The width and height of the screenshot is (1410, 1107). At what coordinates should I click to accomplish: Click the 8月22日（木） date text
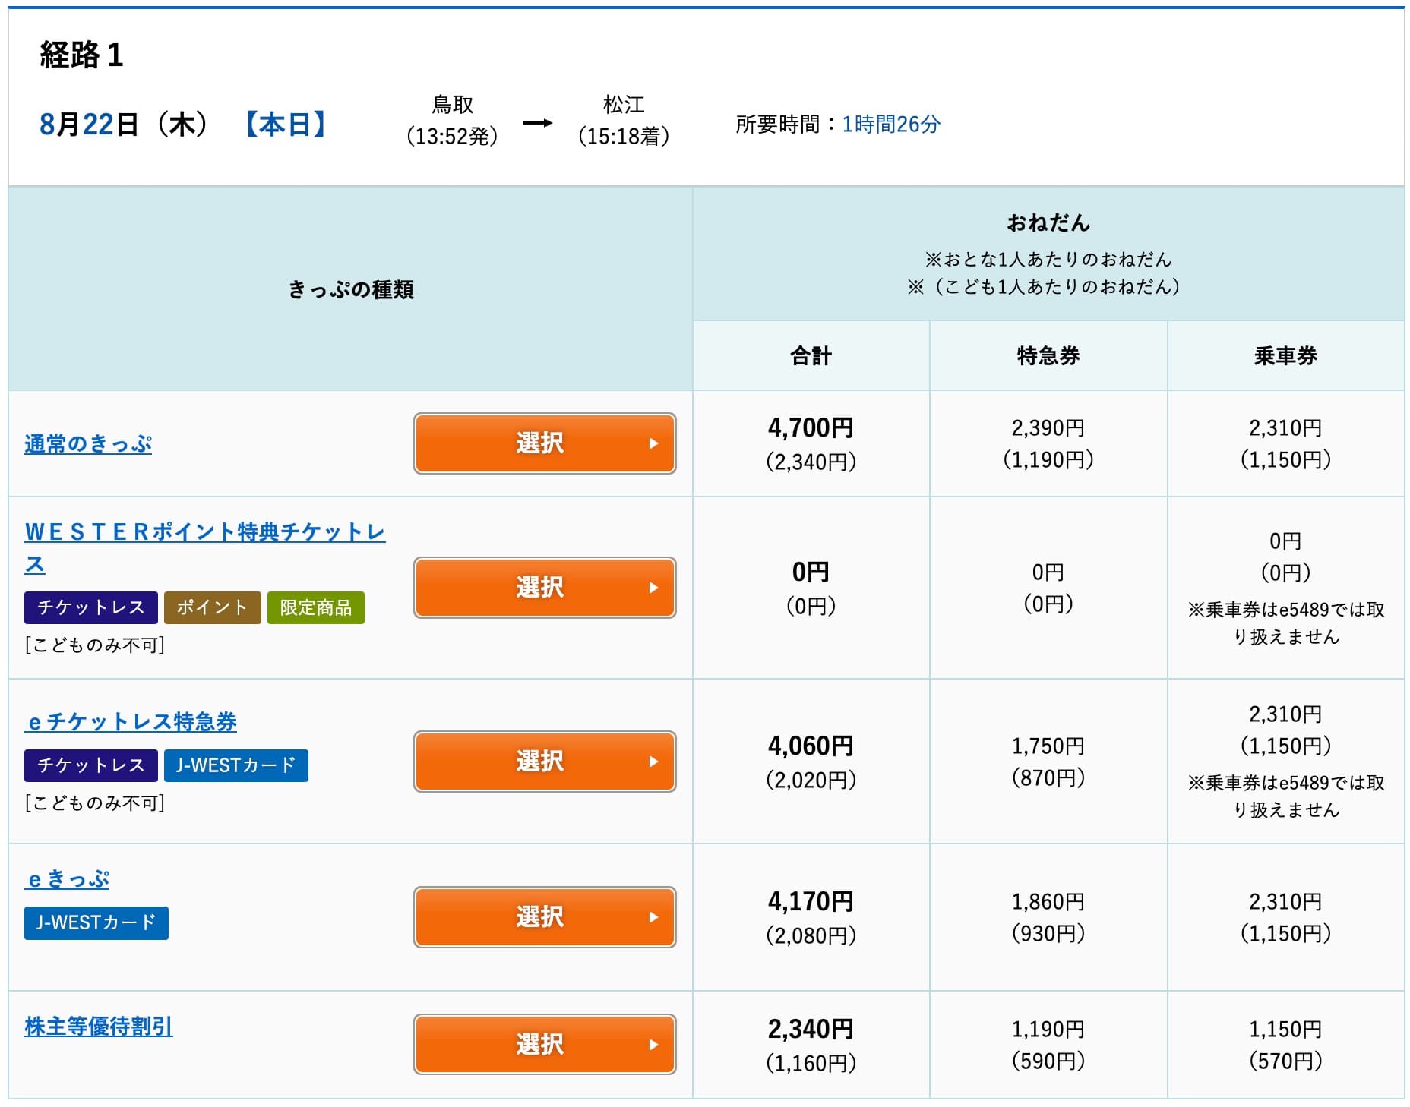tap(125, 125)
